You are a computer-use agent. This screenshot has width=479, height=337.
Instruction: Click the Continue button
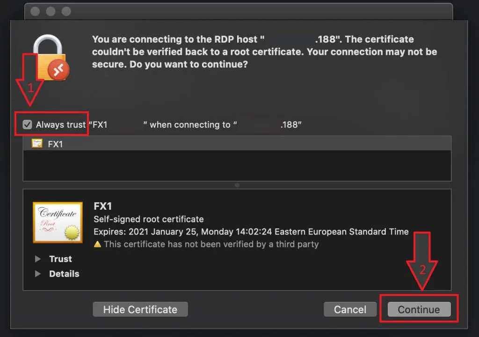[419, 309]
